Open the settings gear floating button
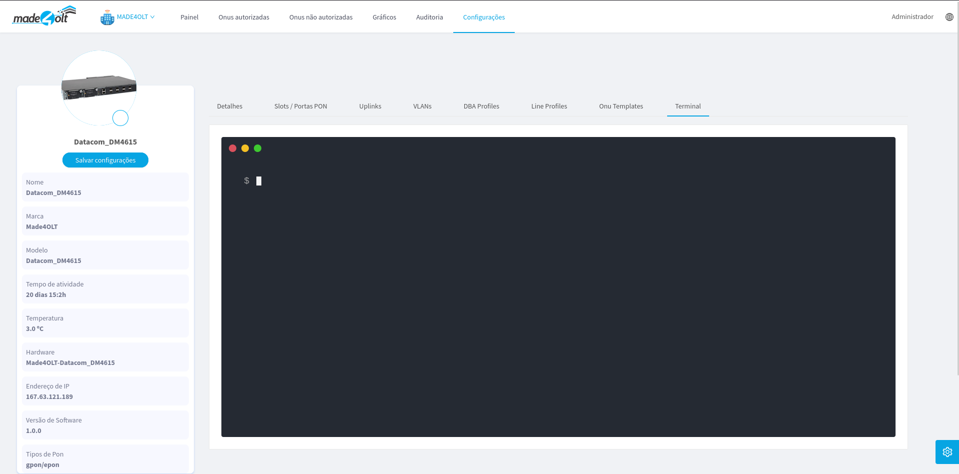This screenshot has height=474, width=959. (947, 452)
